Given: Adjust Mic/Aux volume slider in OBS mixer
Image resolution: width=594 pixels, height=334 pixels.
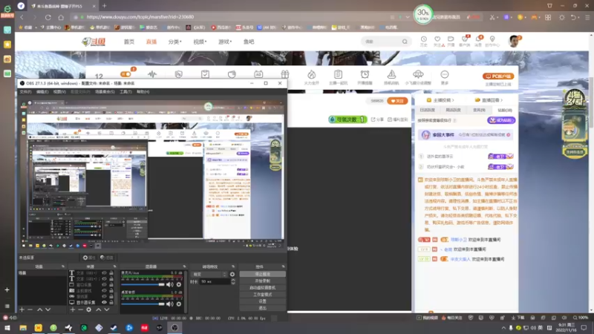Looking at the screenshot, I should [143, 284].
